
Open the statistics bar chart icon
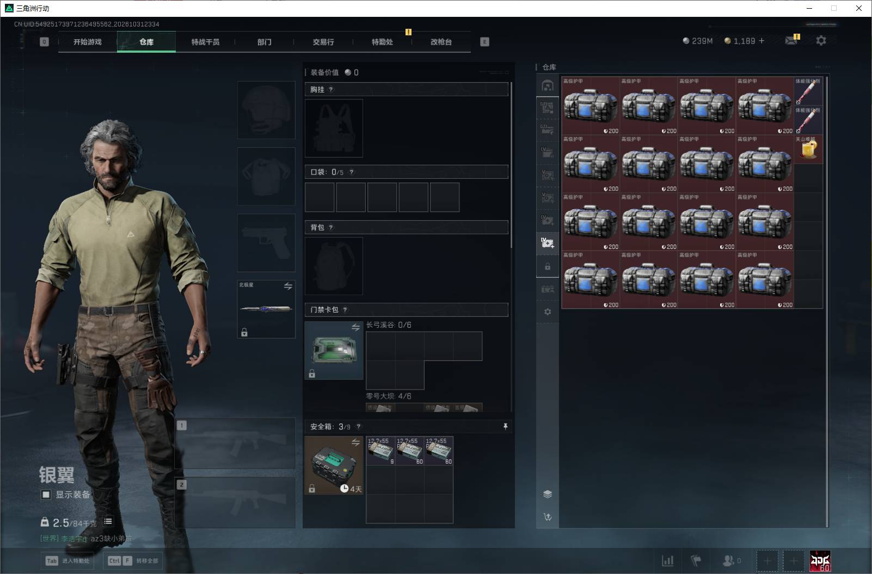tap(668, 560)
